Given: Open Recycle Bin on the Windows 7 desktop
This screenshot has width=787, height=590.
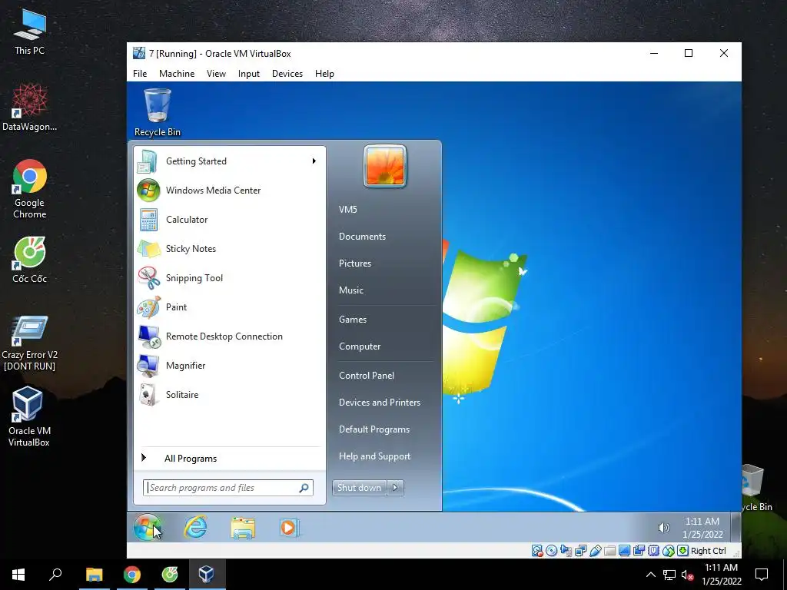Looking at the screenshot, I should [157, 112].
